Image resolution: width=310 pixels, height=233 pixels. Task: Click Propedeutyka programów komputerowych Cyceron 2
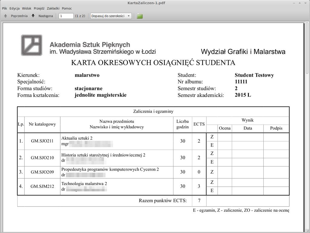(110, 169)
